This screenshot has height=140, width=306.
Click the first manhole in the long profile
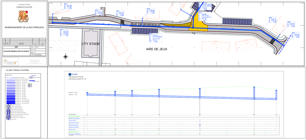[87, 94]
